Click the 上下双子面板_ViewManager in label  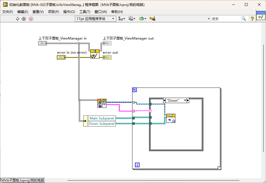(62, 38)
